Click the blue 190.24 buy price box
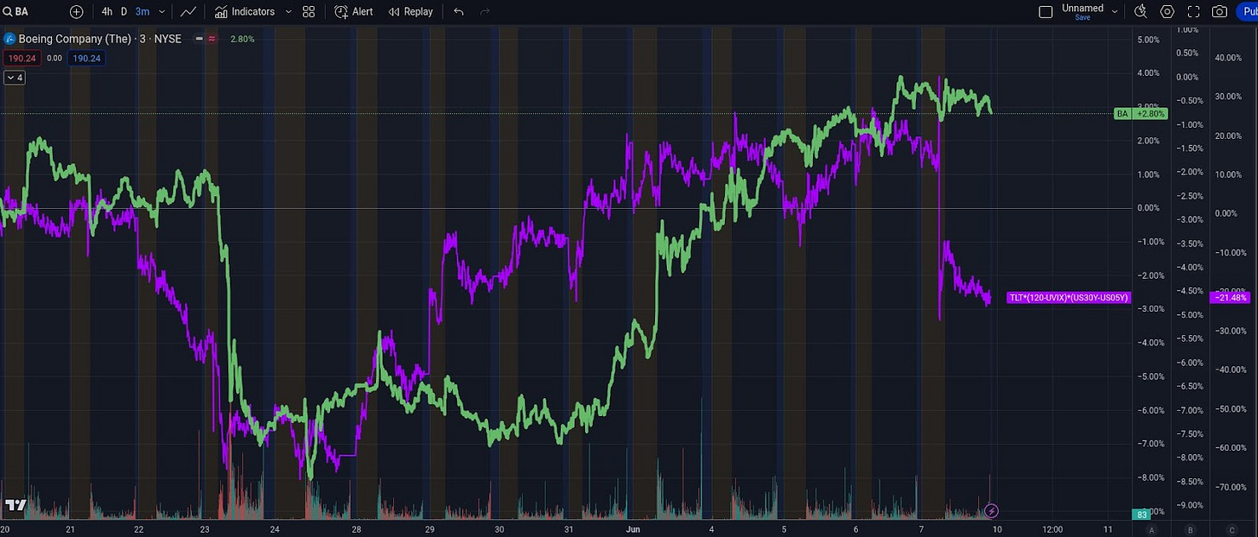Viewport: 1258px width, 537px height. (87, 58)
